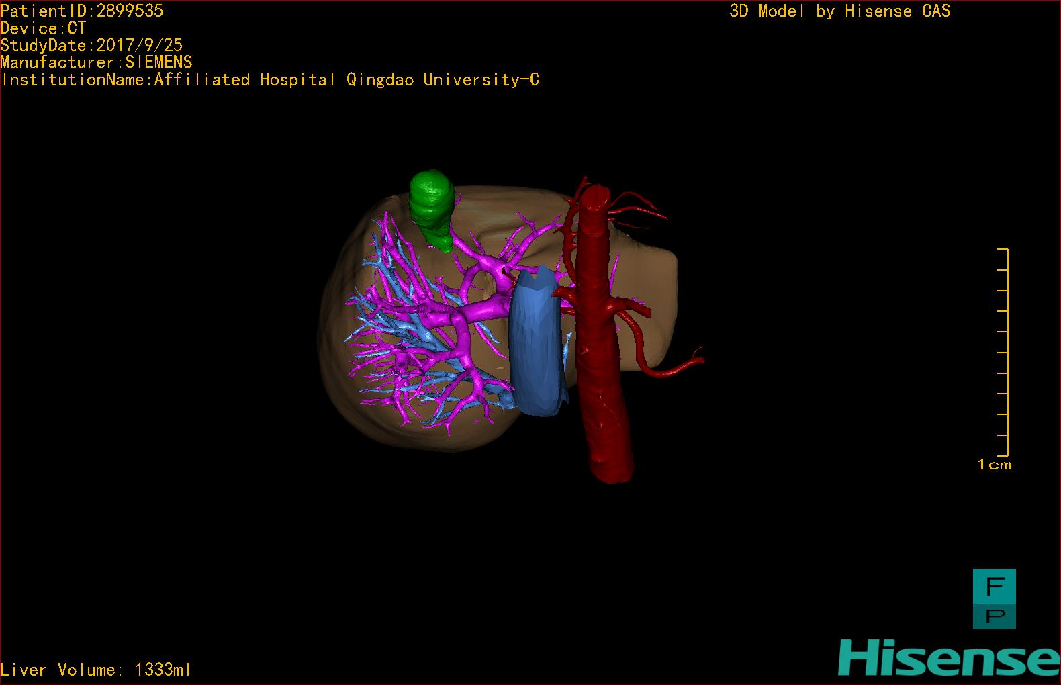The width and height of the screenshot is (1061, 685).
Task: Select the blue inferior vena cava model
Action: tap(537, 342)
